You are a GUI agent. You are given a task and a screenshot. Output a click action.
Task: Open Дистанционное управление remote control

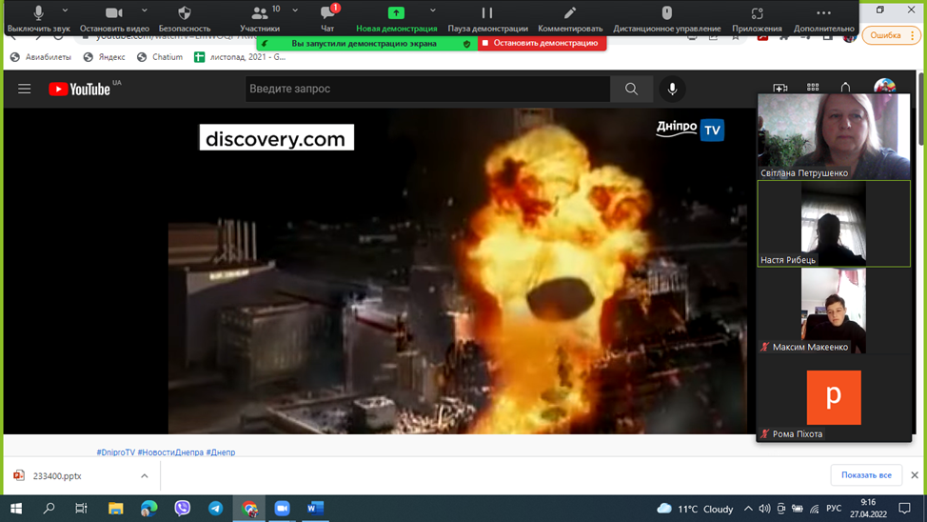(667, 18)
